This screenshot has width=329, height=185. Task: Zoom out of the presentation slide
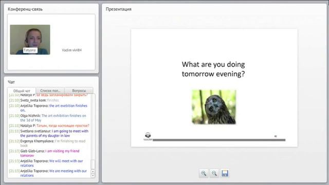pos(214,173)
